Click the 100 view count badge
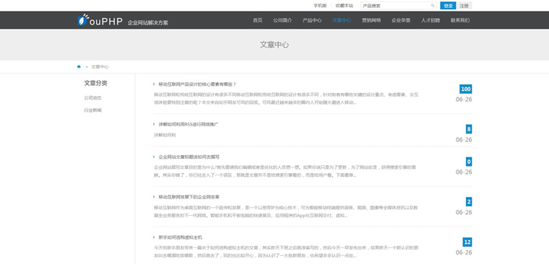 pyautogui.click(x=466, y=89)
